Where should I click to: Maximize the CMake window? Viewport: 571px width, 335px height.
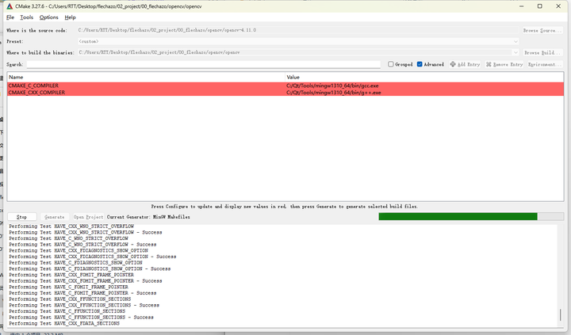pyautogui.click(x=540, y=6)
